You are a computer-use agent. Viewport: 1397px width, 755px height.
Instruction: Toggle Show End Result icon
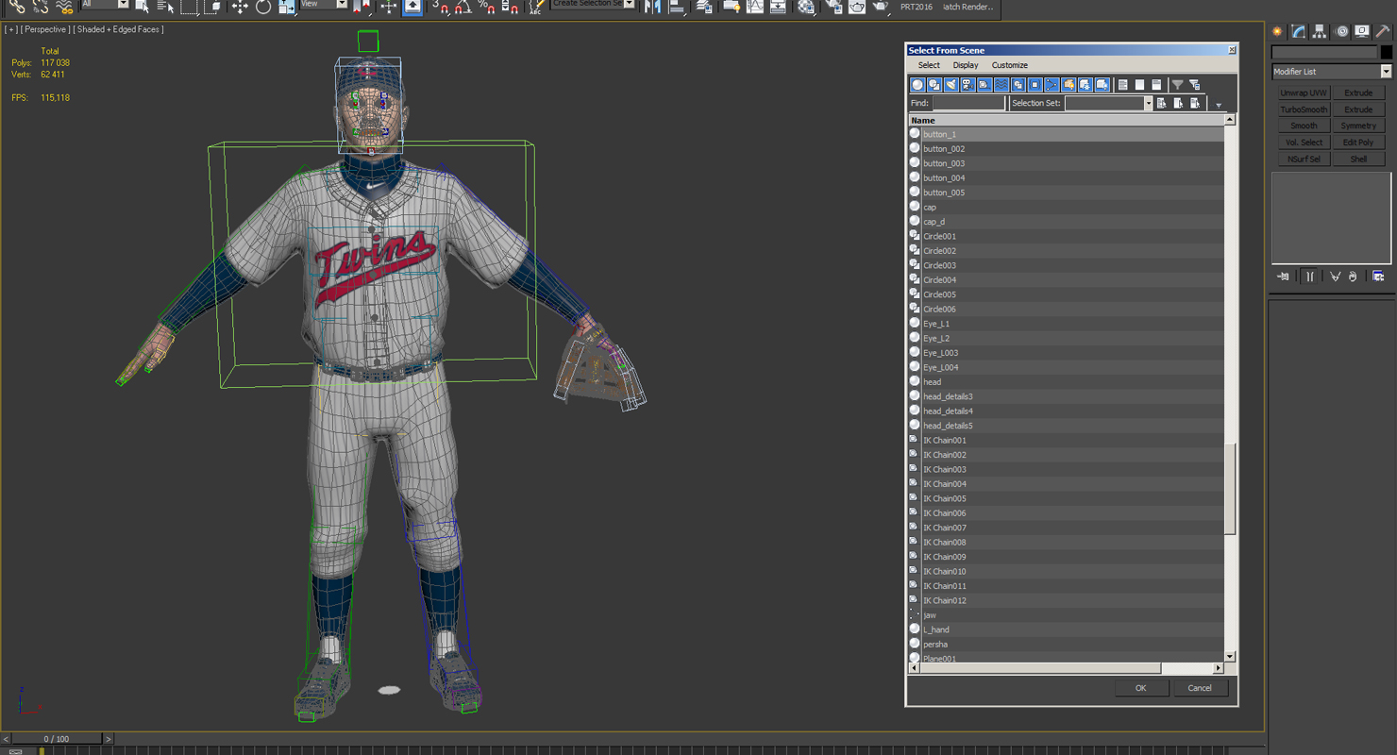[1310, 277]
